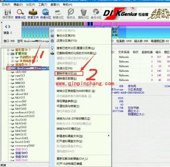The width and height of the screenshot is (170, 167).
Task: Open the 分区(P) menu
Action: pos(31,5)
